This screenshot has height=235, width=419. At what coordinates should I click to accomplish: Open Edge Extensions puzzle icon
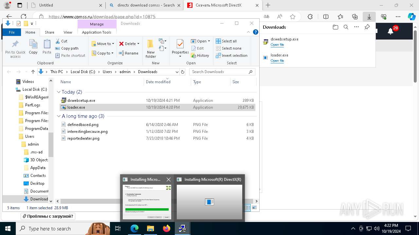[310, 17]
